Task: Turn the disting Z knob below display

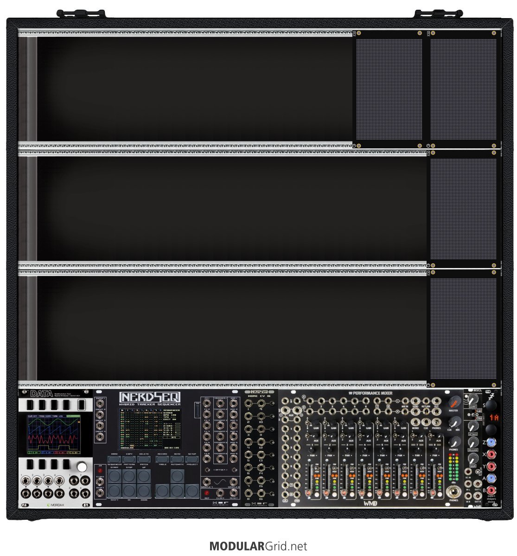Action: click(491, 430)
